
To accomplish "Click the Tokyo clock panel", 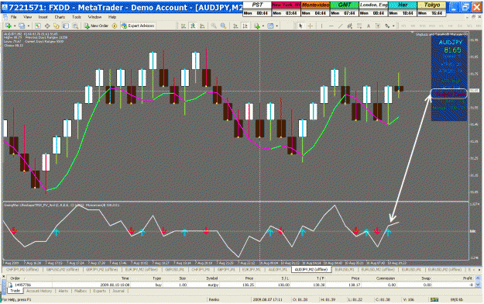I will pyautogui.click(x=431, y=9).
